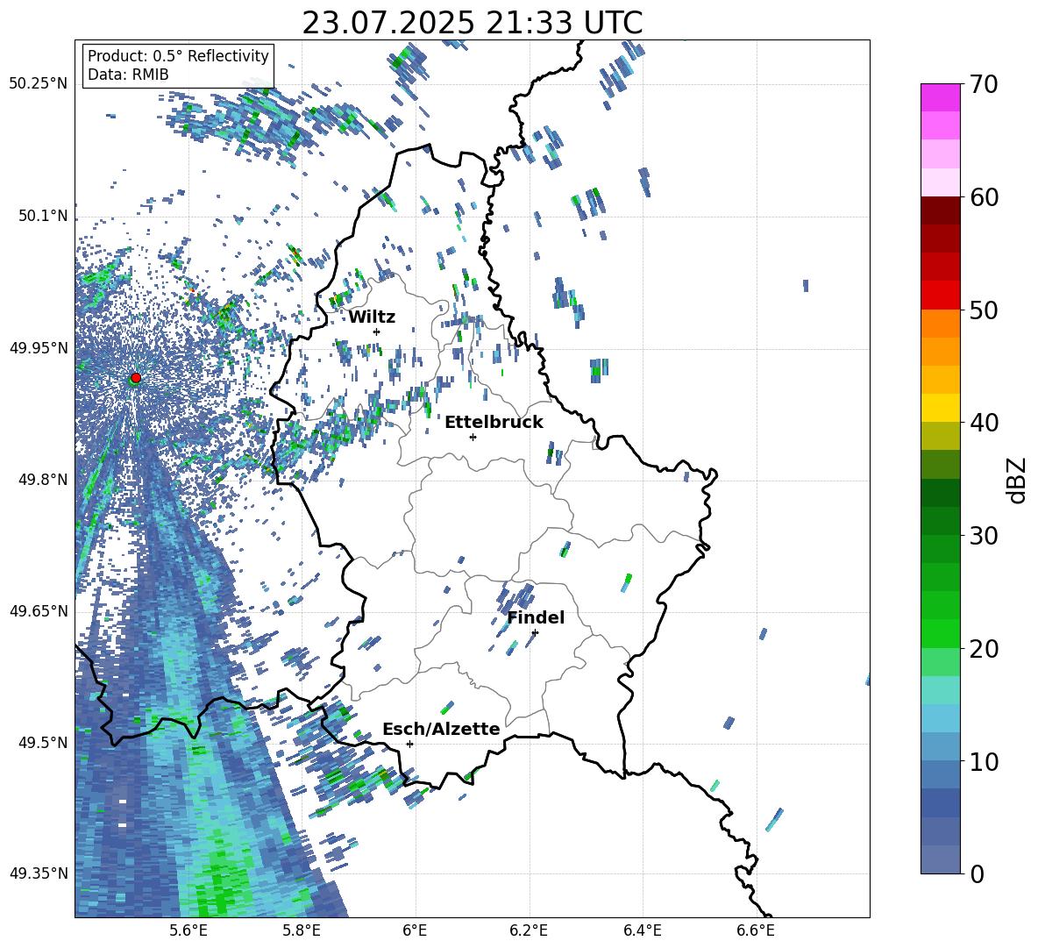
Task: Pick the yellow colorbar segment at 40
Action: coord(940,408)
